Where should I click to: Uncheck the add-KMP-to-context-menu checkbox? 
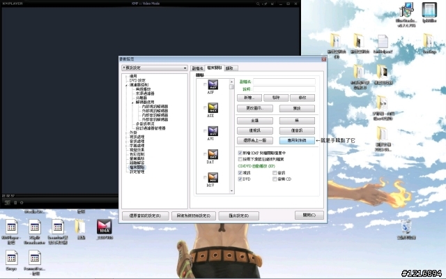(240, 153)
